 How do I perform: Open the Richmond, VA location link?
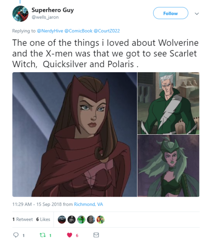click(88, 204)
